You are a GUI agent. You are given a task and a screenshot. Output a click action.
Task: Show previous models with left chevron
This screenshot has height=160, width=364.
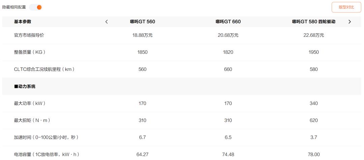pyautogui.click(x=107, y=22)
